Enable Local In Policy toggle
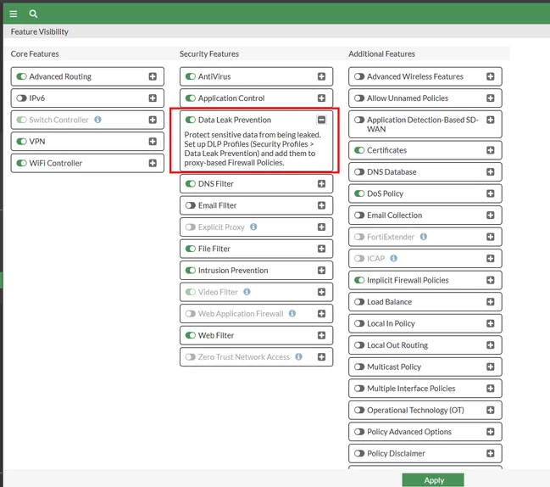Image resolution: width=550 pixels, height=487 pixels. [359, 323]
